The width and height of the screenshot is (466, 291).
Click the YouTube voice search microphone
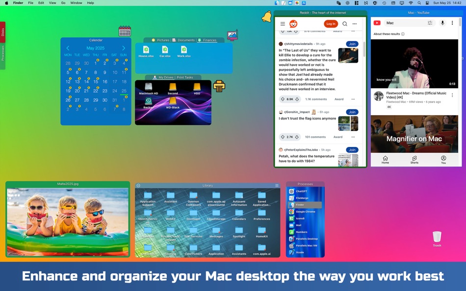442,23
